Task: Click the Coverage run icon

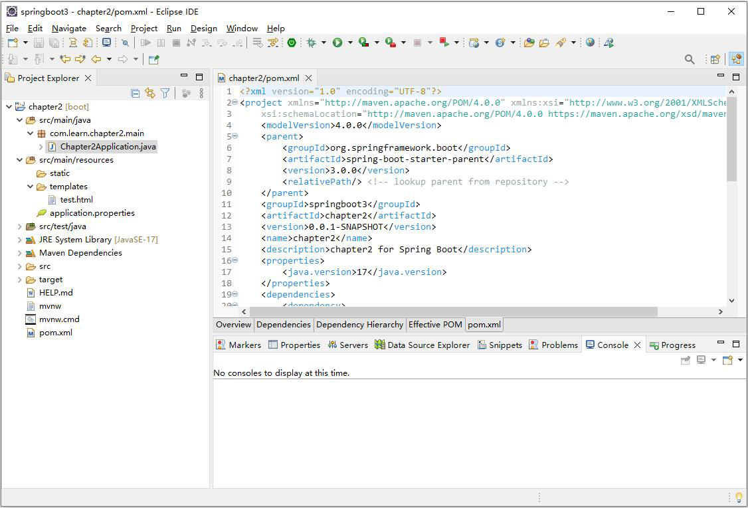Action: 363,42
